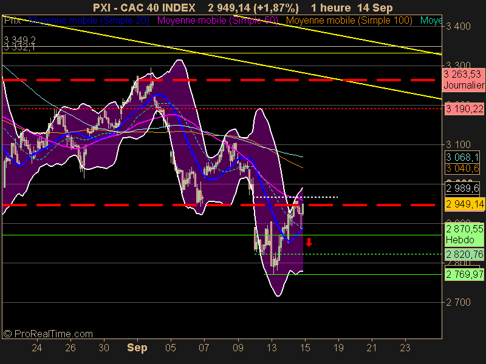Click the 3 040,6 orange price label

click(462, 169)
